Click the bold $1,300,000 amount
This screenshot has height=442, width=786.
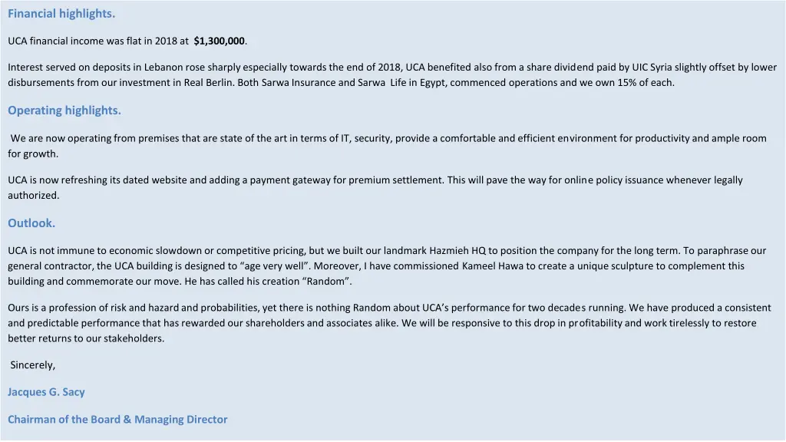[x=220, y=41]
